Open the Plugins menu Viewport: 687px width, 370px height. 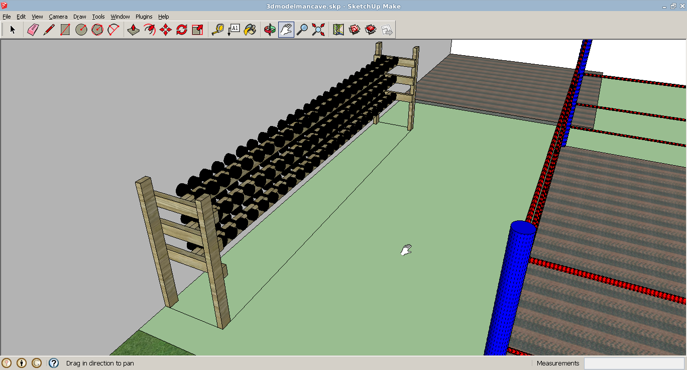pyautogui.click(x=144, y=17)
